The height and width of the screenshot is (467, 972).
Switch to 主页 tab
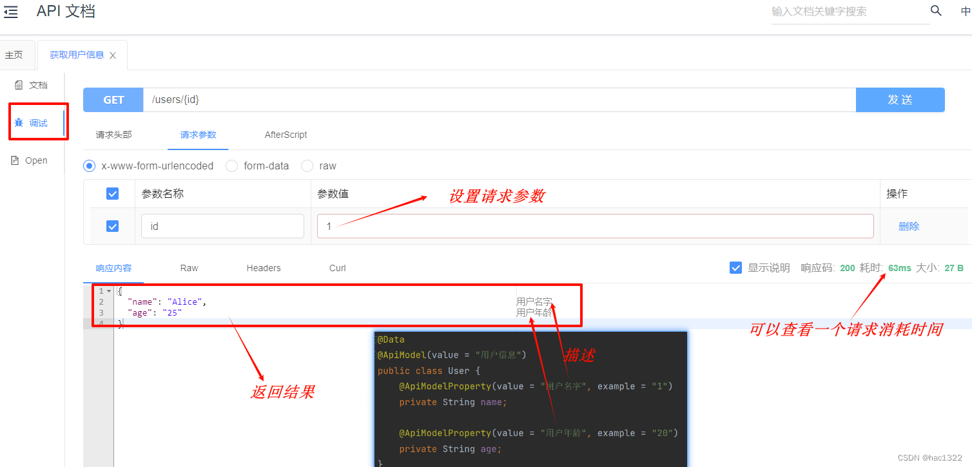click(x=14, y=55)
